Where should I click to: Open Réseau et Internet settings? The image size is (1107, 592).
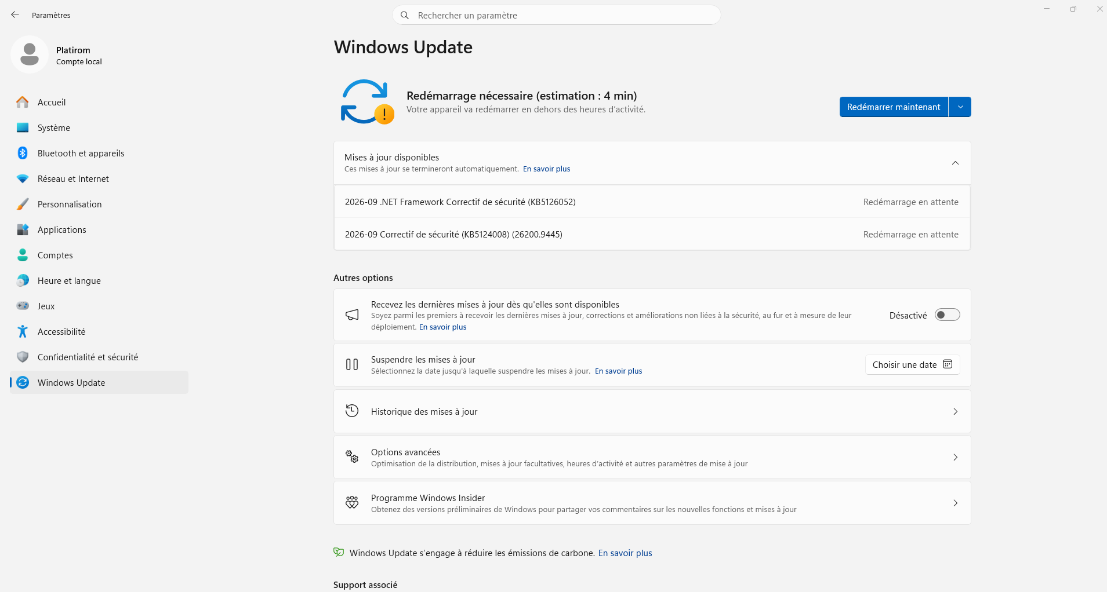(x=99, y=178)
